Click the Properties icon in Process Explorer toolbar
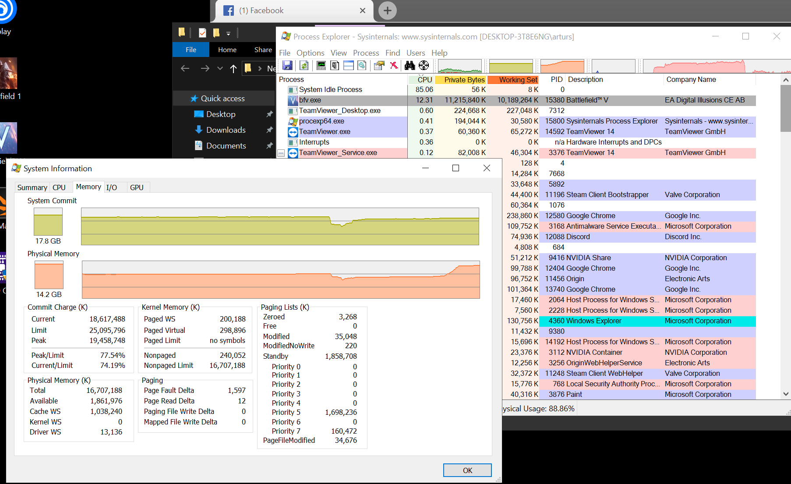791x484 pixels. 379,66
